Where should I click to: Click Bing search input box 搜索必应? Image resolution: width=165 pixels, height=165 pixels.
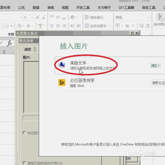pos(158,83)
